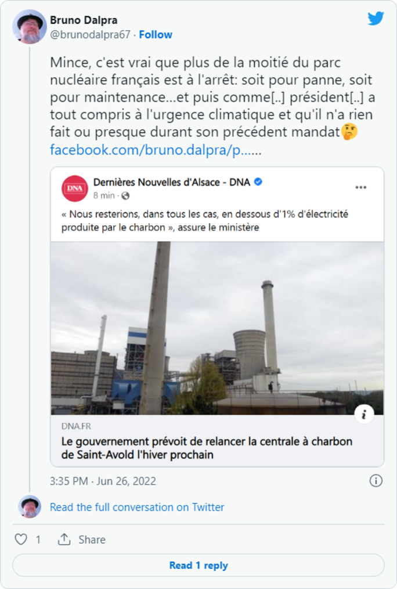Open the coal plant photo
Image resolution: width=397 pixels, height=589 pixels.
click(217, 328)
